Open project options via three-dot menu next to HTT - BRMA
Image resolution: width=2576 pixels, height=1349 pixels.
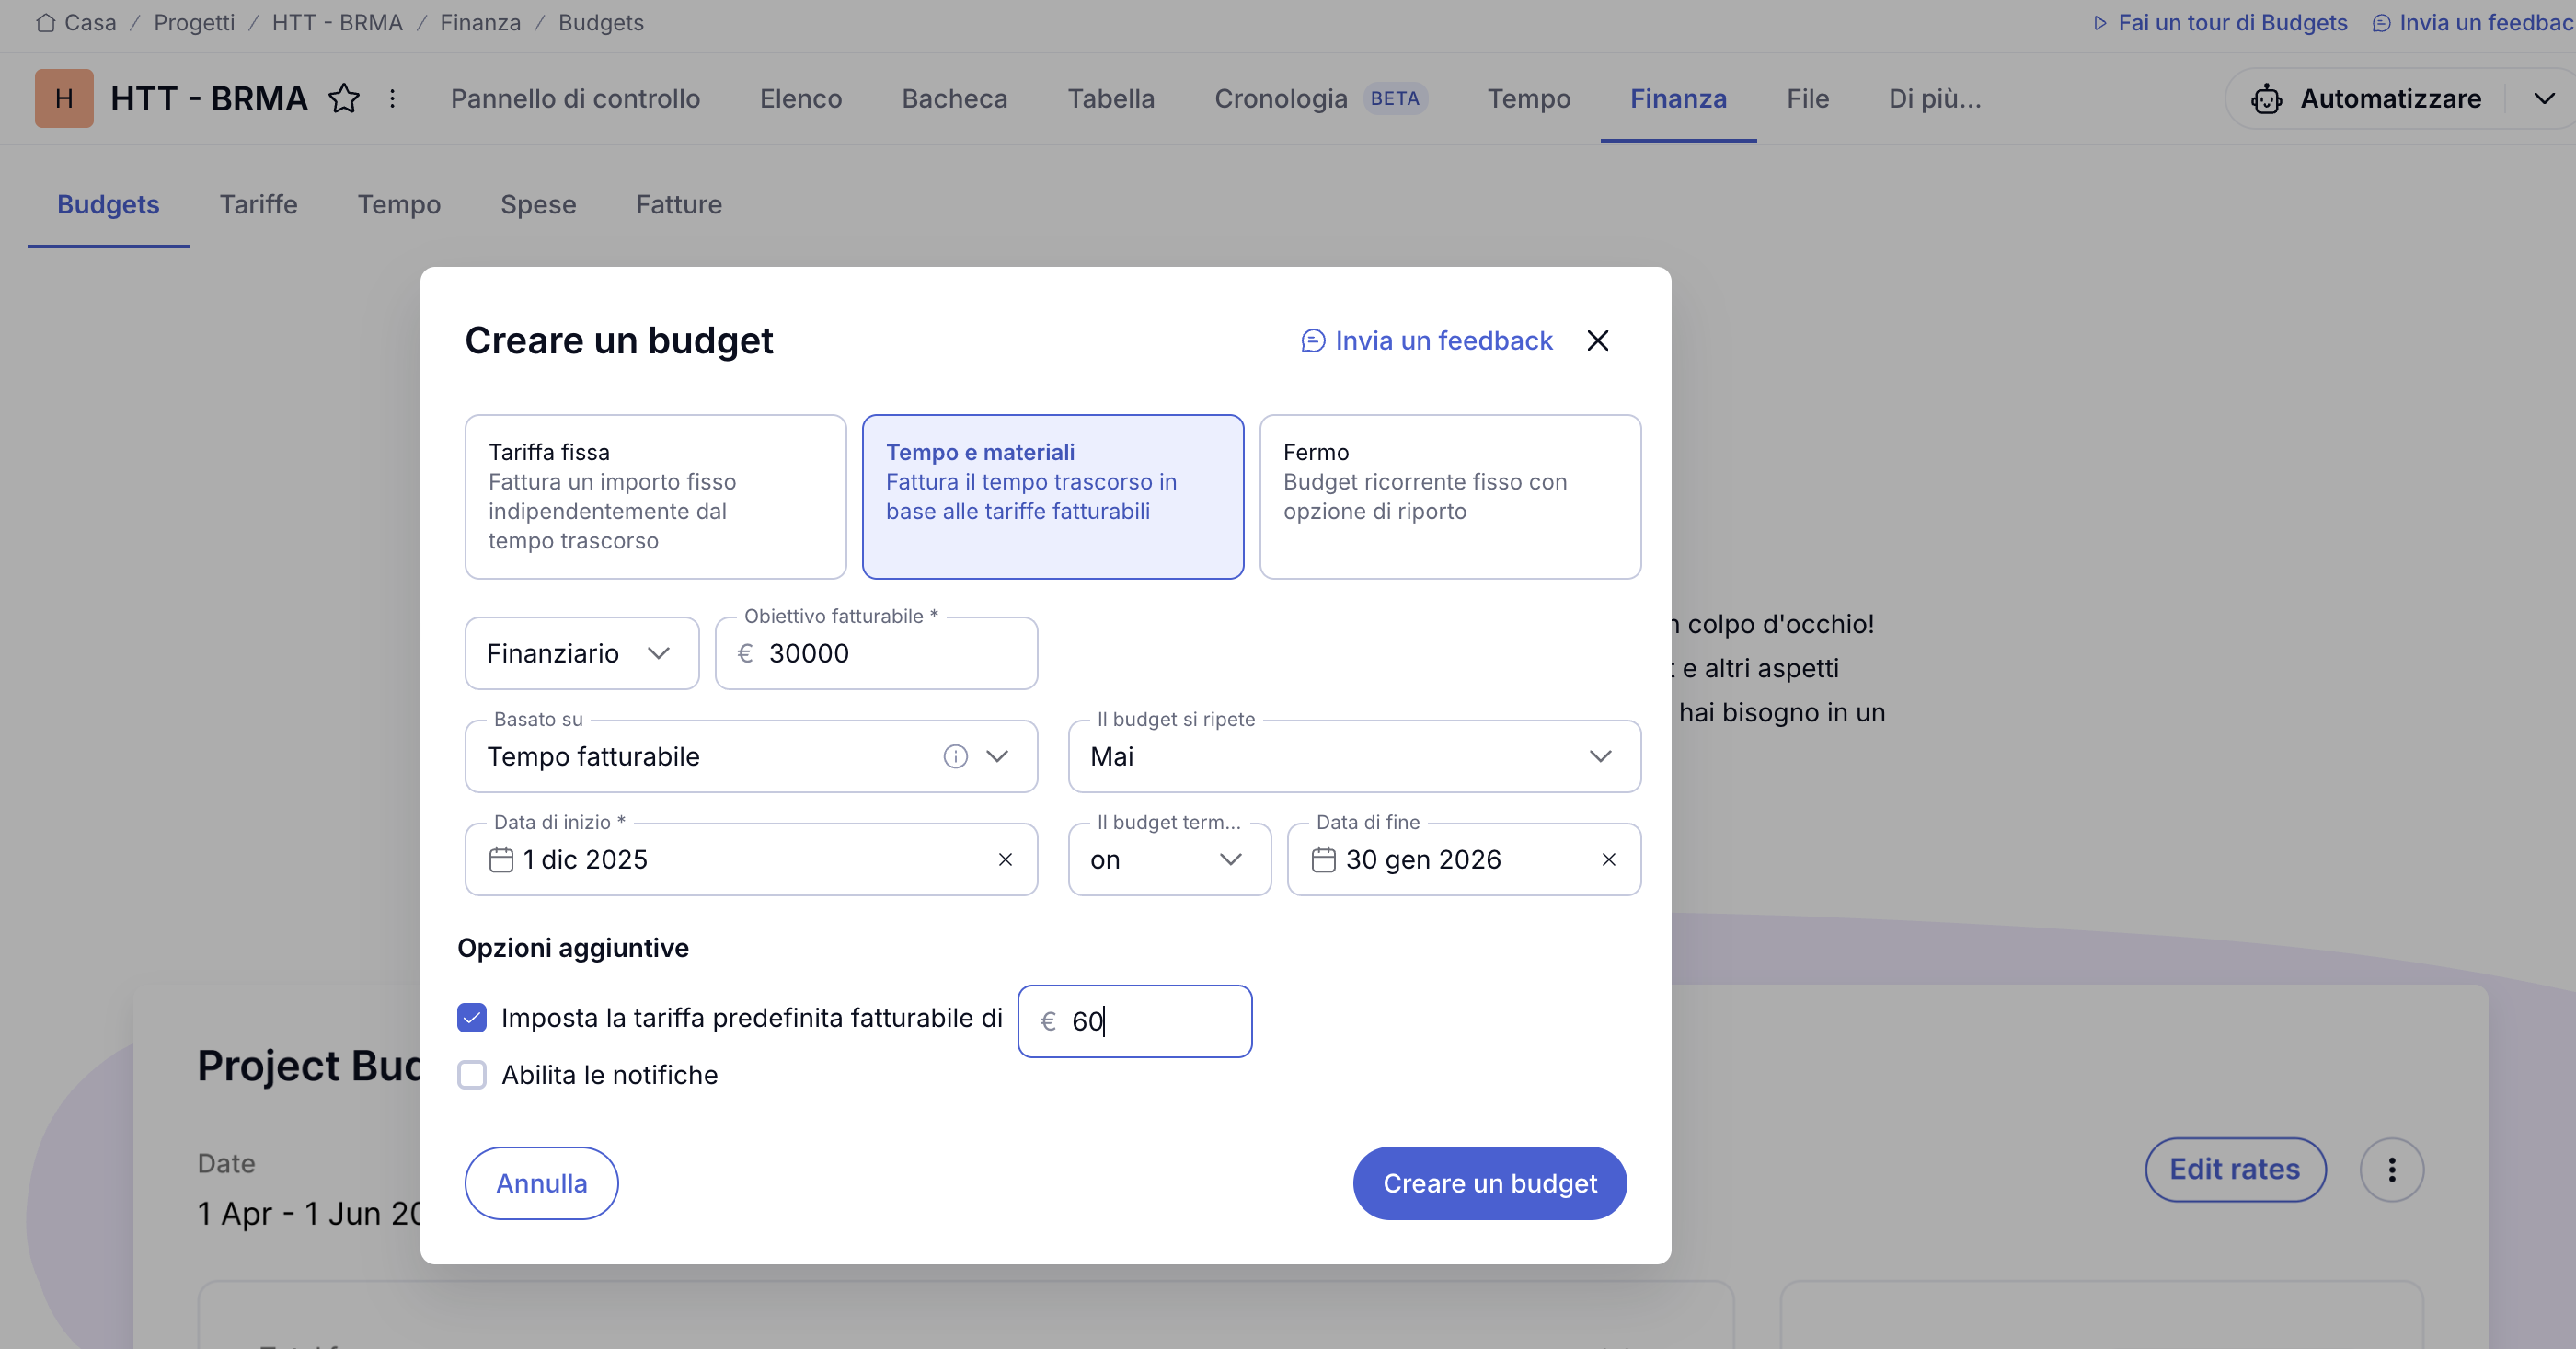point(392,98)
